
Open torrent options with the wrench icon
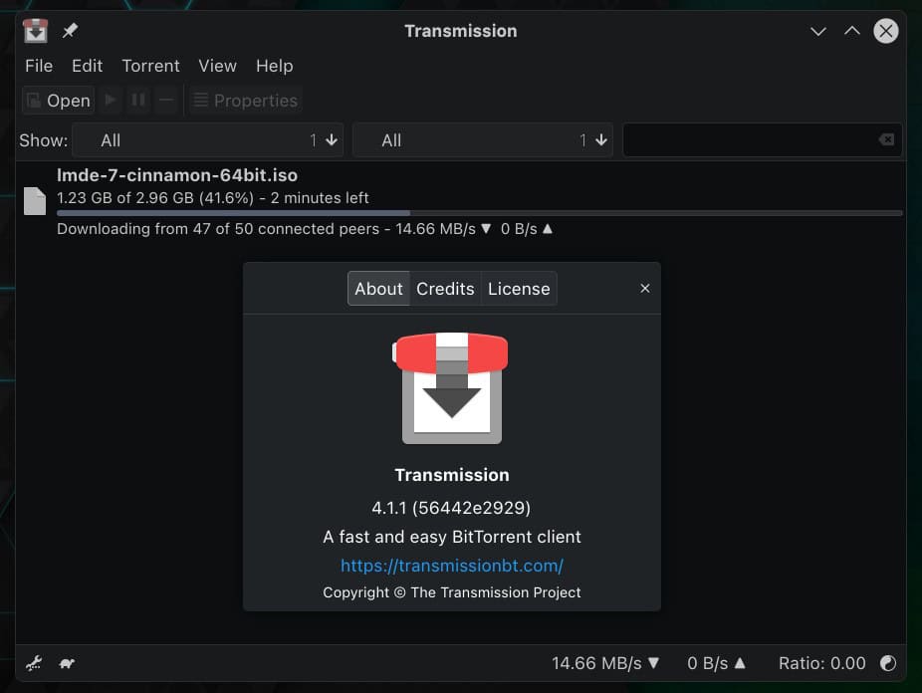pyautogui.click(x=33, y=662)
